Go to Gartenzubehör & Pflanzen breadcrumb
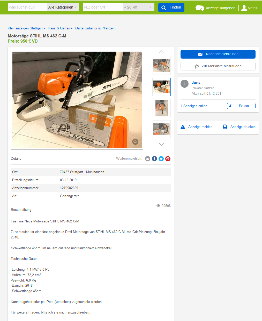 pyautogui.click(x=95, y=28)
